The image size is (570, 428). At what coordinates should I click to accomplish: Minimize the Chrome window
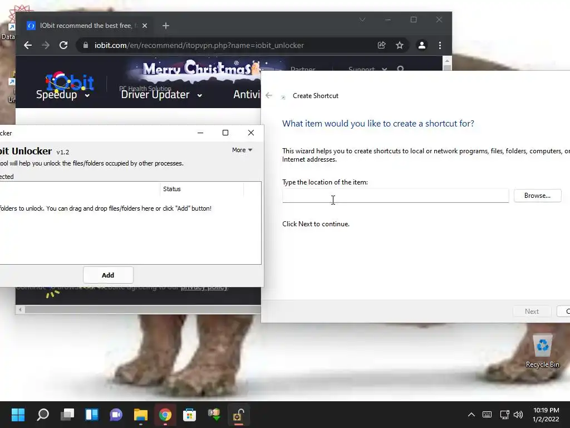pos(388,20)
